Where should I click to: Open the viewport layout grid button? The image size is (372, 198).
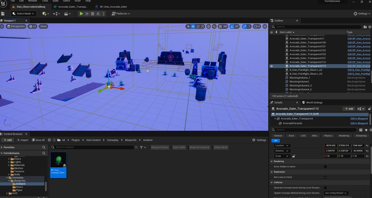coord(265,26)
